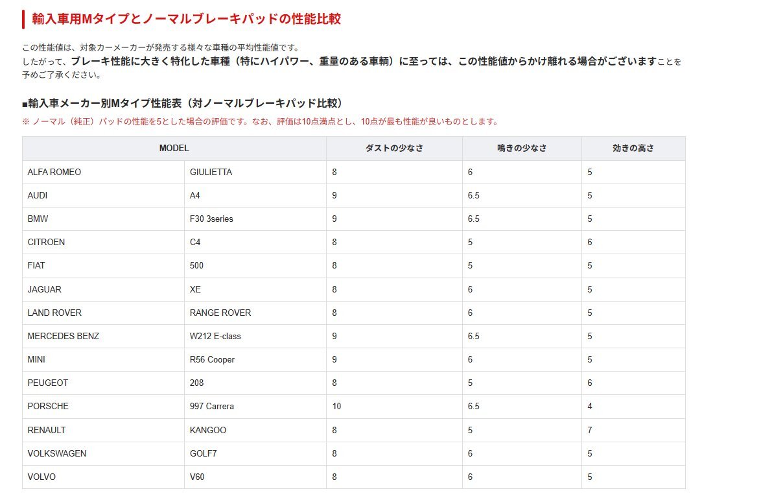Select the VOLVO maker cell
772x500 pixels.
(41, 477)
